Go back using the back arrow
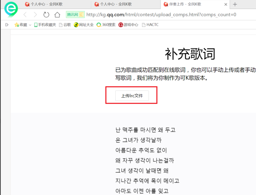 25,15
